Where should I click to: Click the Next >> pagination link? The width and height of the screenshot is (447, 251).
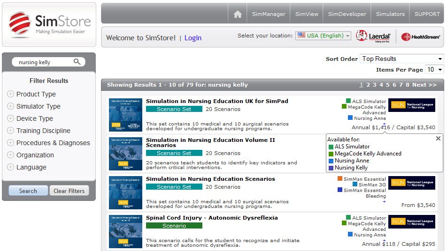424,85
